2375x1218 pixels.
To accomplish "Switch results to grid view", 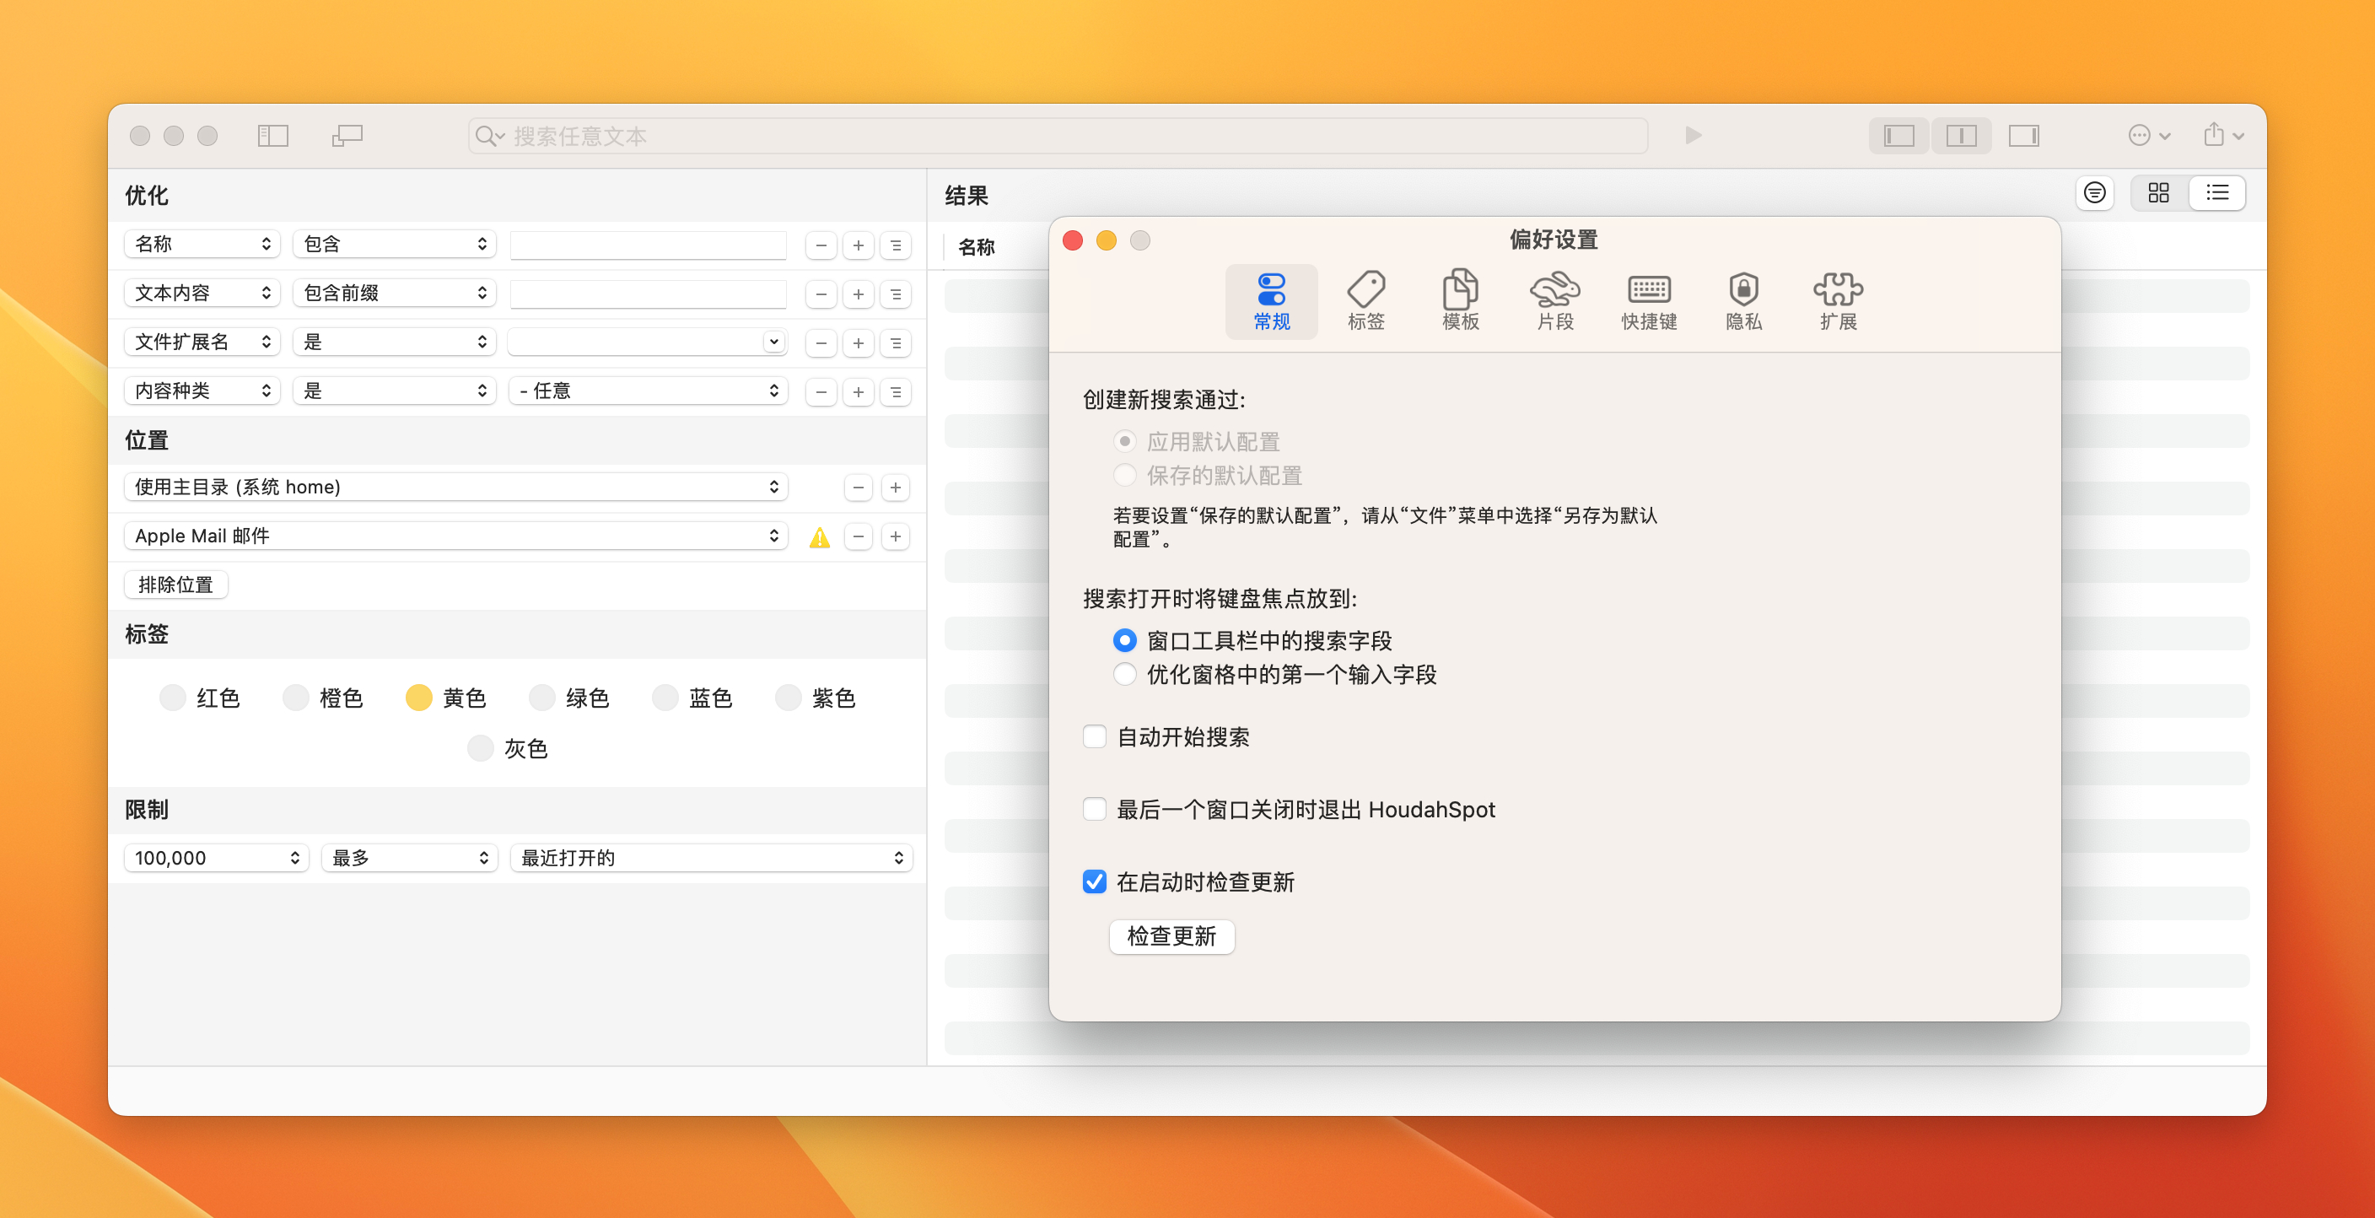I will click(x=2158, y=192).
